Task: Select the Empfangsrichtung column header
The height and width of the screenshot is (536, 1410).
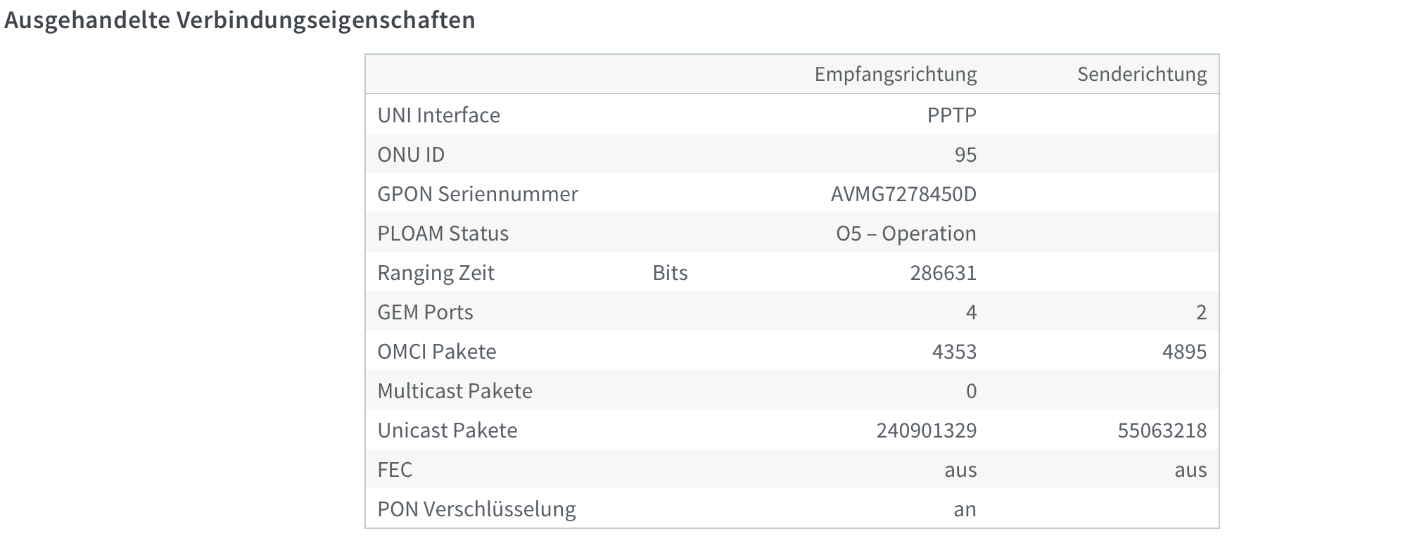Action: [896, 75]
